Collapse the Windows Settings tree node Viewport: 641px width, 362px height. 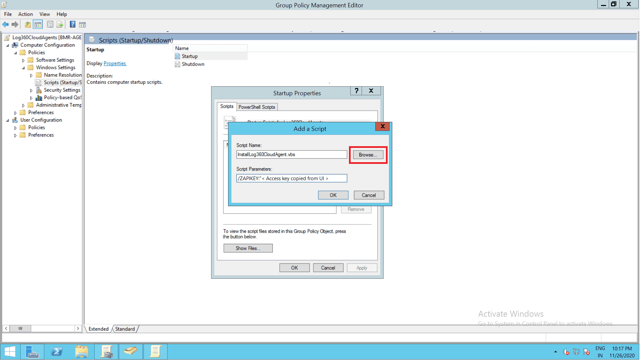click(23, 67)
